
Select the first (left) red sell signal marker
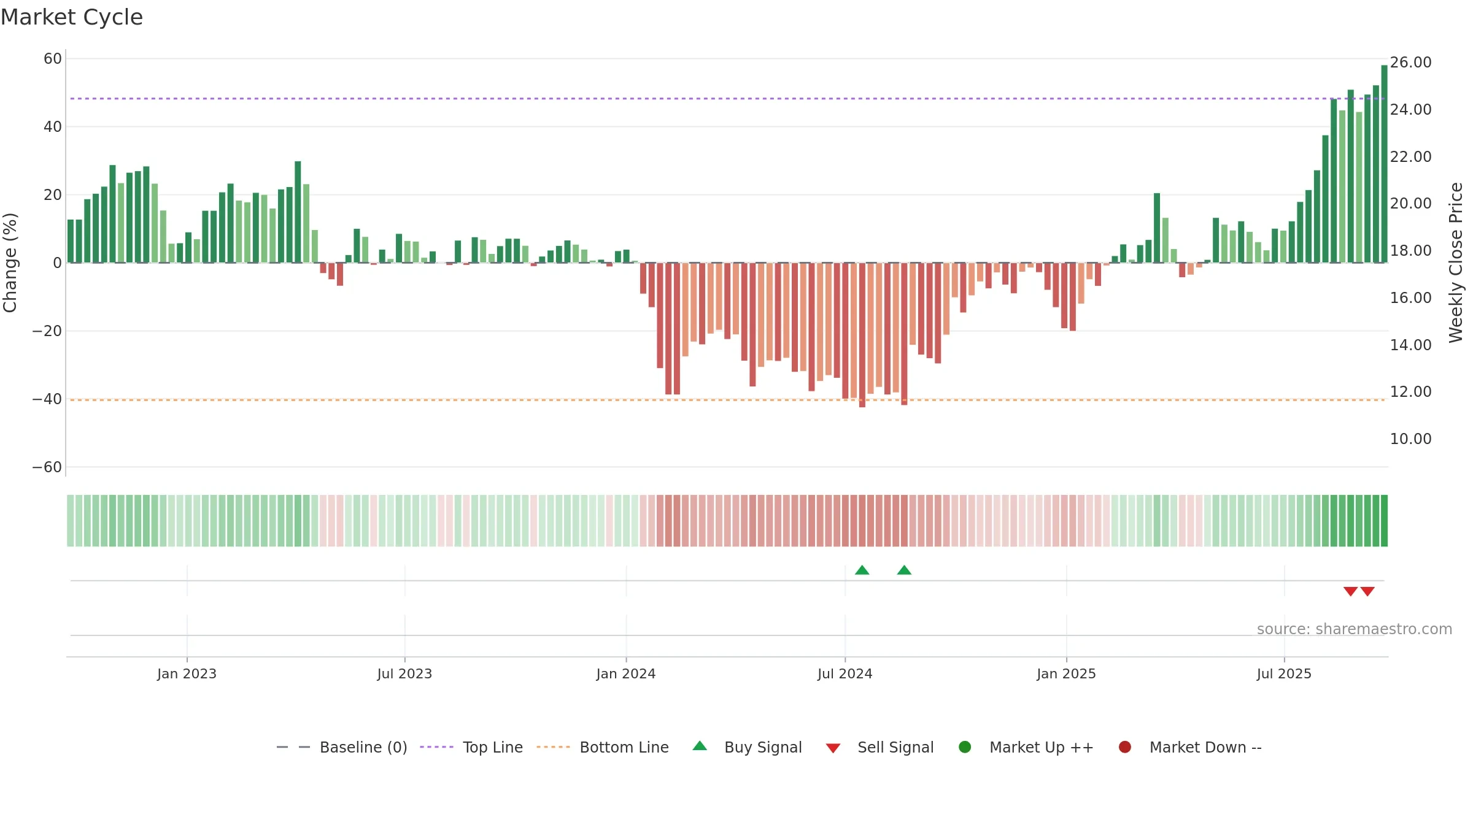[x=1350, y=591]
